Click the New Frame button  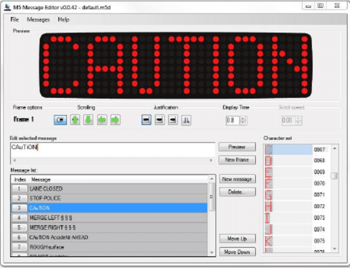coord(237,160)
